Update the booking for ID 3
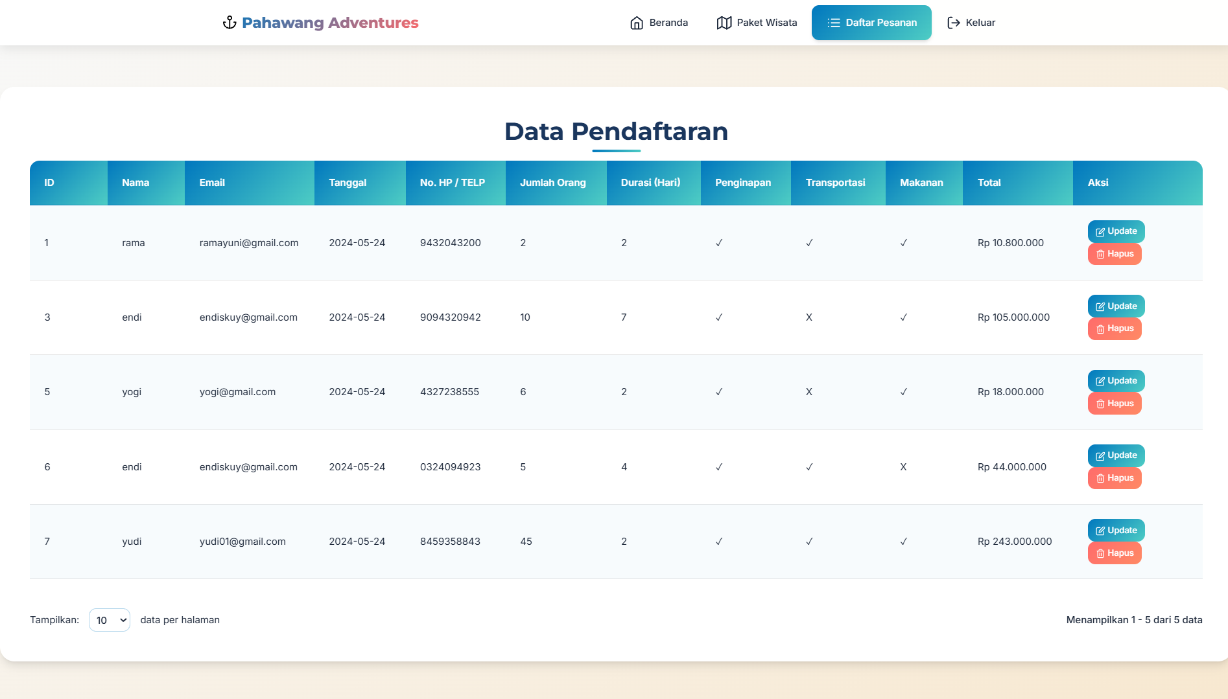 [x=1116, y=306]
